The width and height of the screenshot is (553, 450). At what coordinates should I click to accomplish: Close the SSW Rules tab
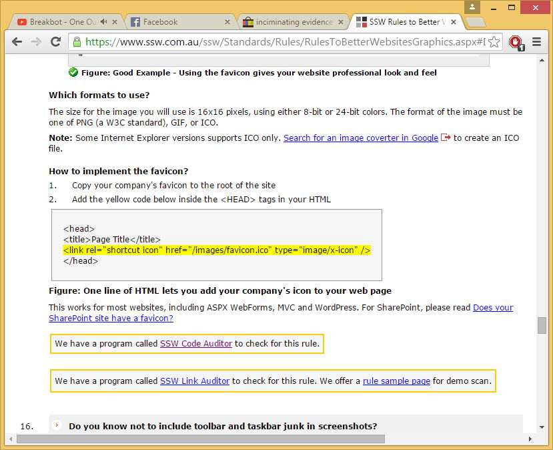[x=454, y=22]
